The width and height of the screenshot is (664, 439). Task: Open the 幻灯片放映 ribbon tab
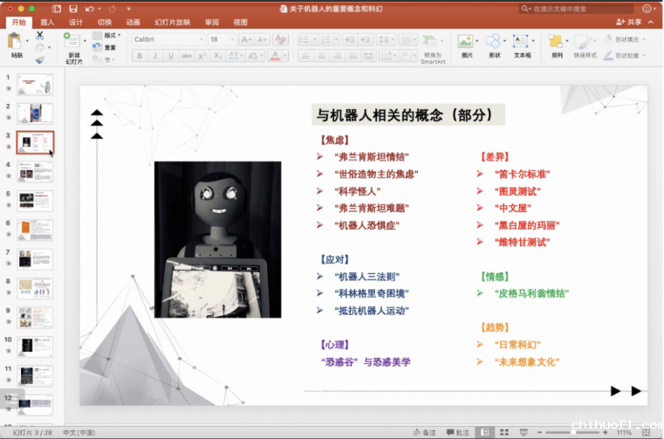(x=172, y=22)
